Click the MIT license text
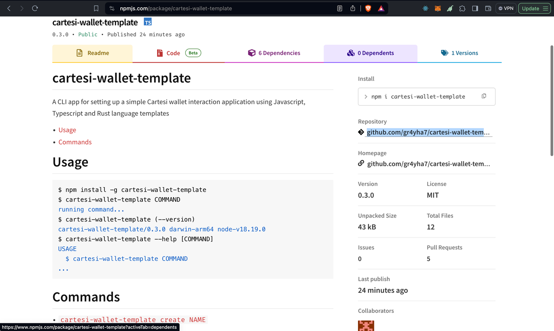The height and width of the screenshot is (331, 554). pos(433,195)
